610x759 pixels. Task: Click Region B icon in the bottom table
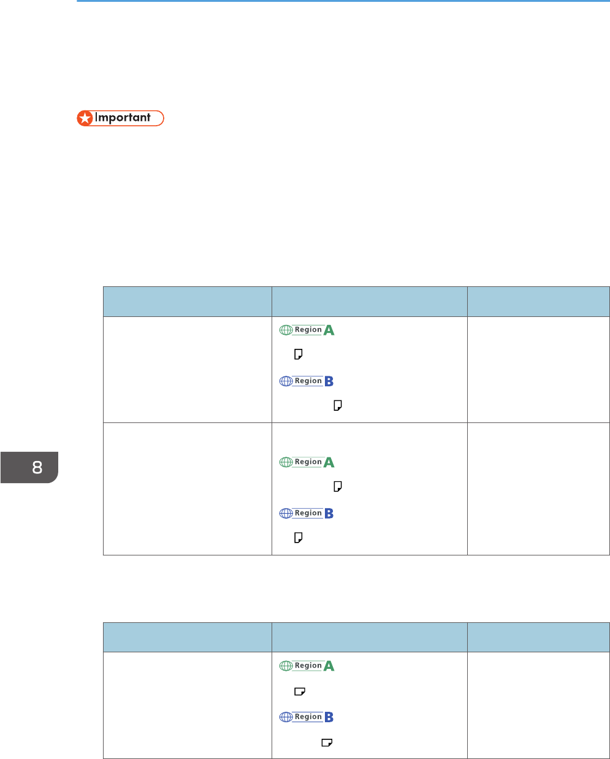coord(307,717)
